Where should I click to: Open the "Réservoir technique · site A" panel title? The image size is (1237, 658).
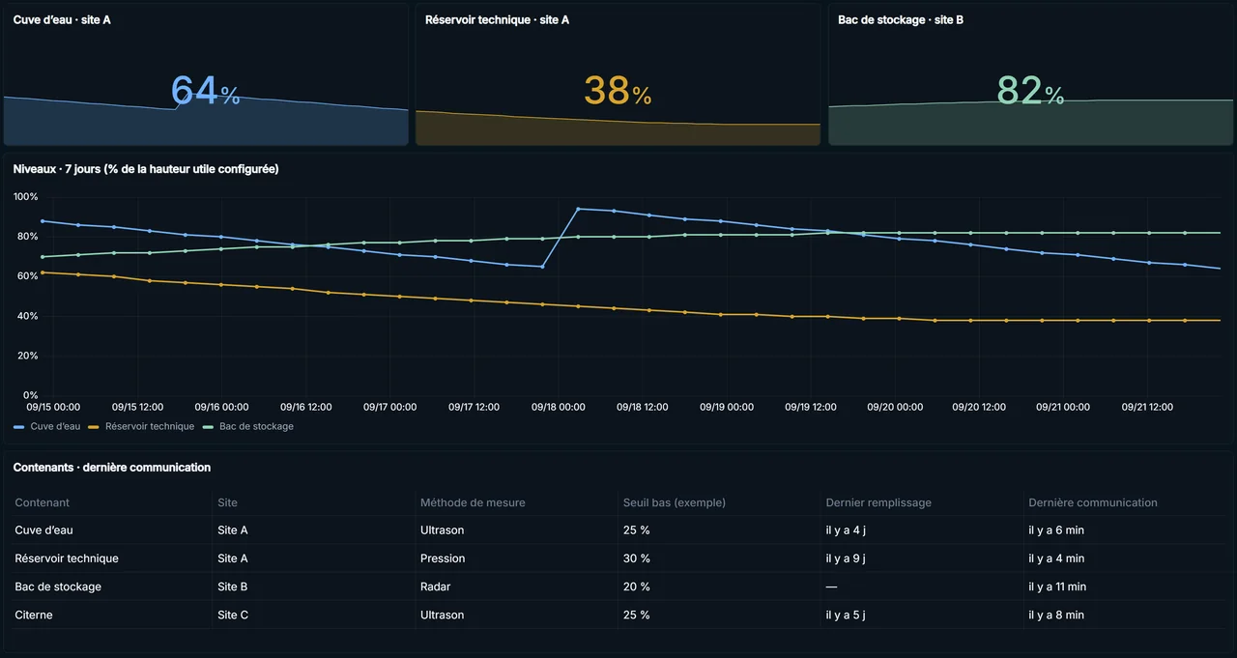pyautogui.click(x=497, y=19)
